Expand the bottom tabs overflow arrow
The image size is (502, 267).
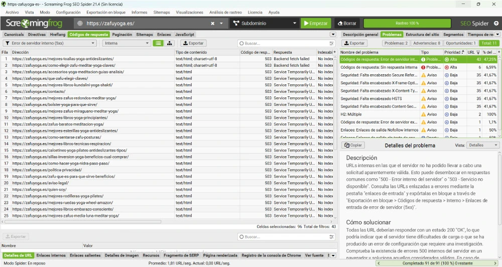[x=333, y=255]
